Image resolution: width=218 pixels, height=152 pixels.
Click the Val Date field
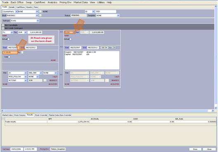[17, 149]
